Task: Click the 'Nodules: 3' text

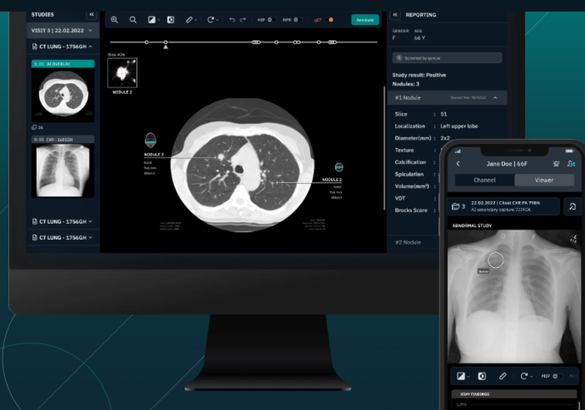Action: [x=405, y=84]
